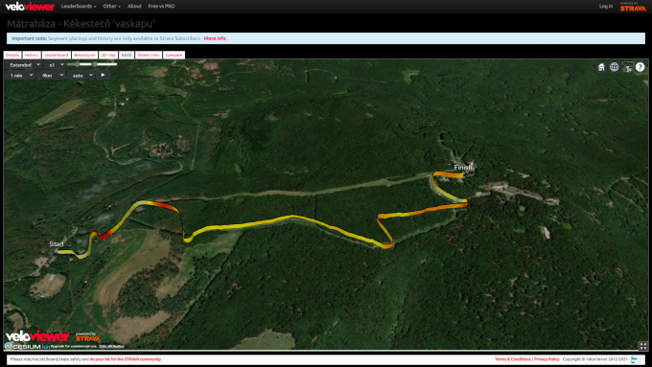Viewport: 652px width, 367px height.
Task: Switch to the 3D Map tab
Action: pyautogui.click(x=108, y=55)
